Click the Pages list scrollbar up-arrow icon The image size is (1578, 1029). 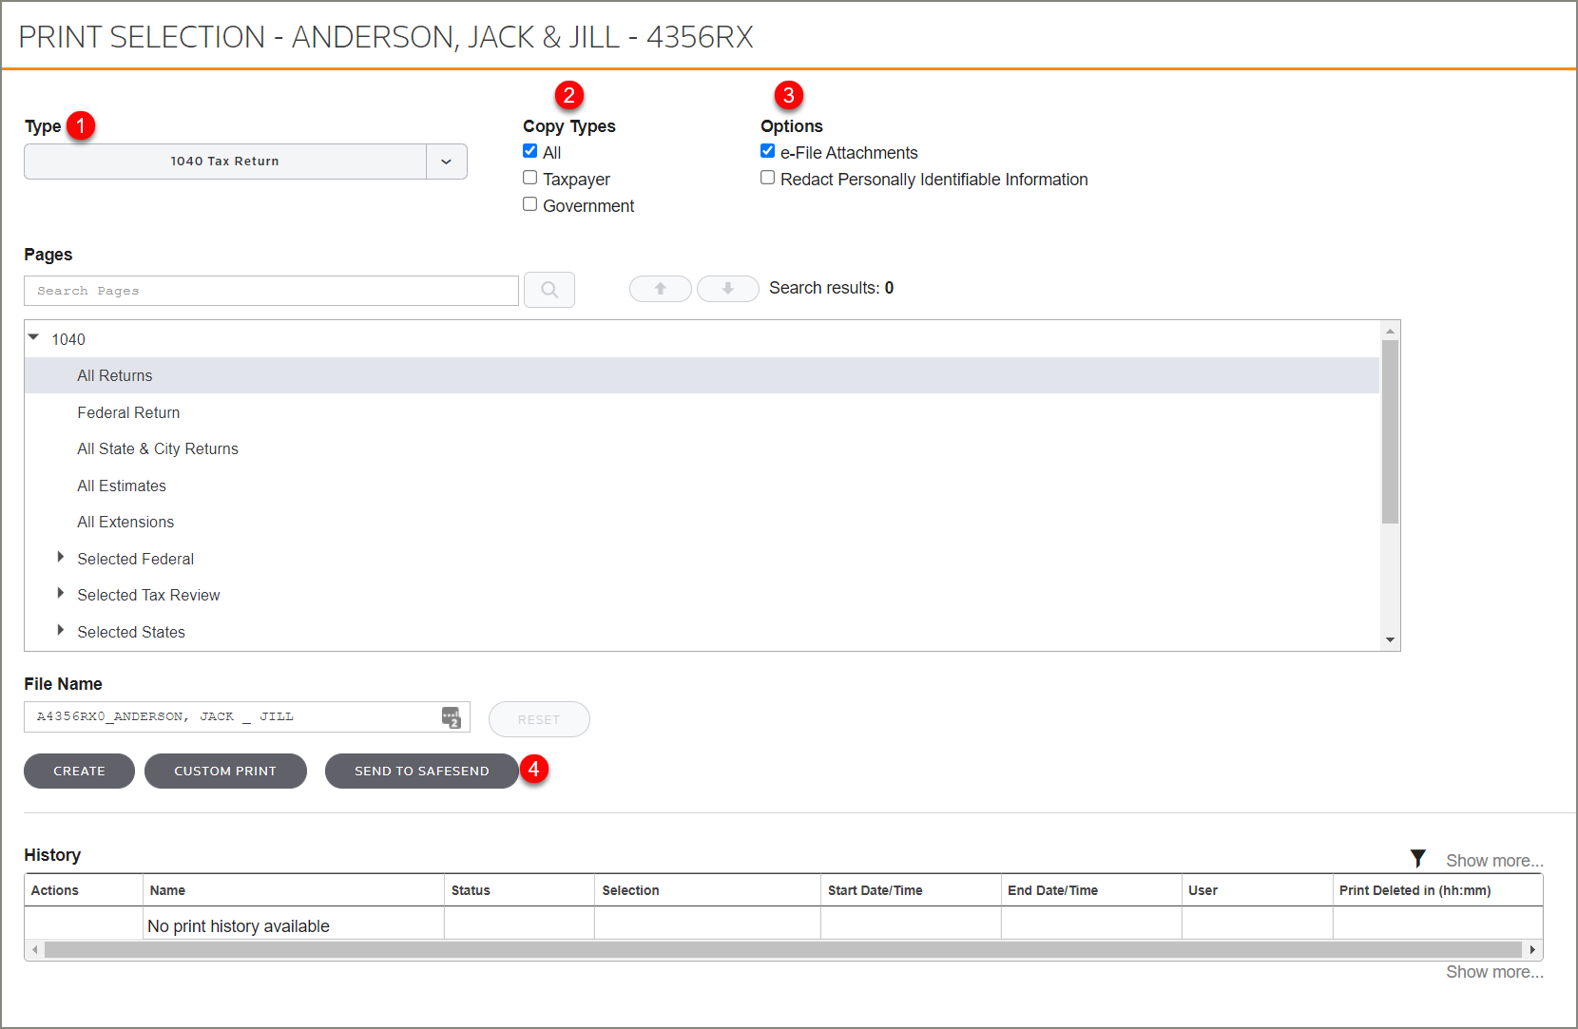coord(1391,330)
